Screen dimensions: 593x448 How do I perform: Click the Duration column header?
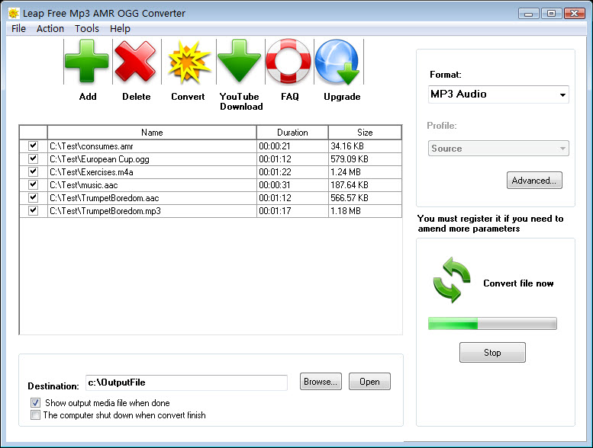point(292,133)
